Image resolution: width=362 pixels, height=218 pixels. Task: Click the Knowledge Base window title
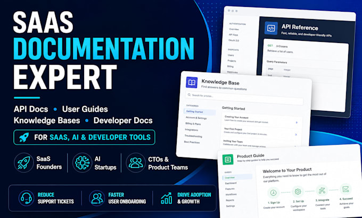point(220,82)
